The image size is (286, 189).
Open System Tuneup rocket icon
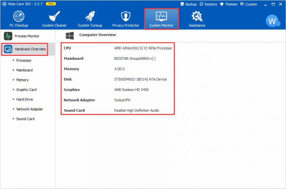coord(90,17)
